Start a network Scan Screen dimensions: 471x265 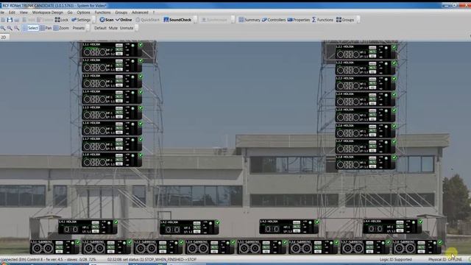[107, 20]
